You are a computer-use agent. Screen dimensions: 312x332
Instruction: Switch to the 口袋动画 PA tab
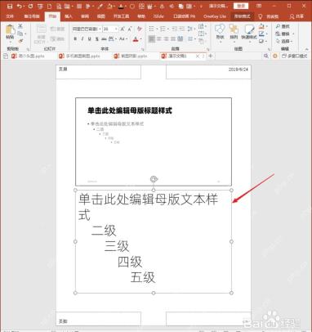(x=185, y=16)
